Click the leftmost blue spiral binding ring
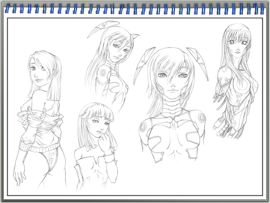The height and width of the screenshot is (203, 270). 7,8
